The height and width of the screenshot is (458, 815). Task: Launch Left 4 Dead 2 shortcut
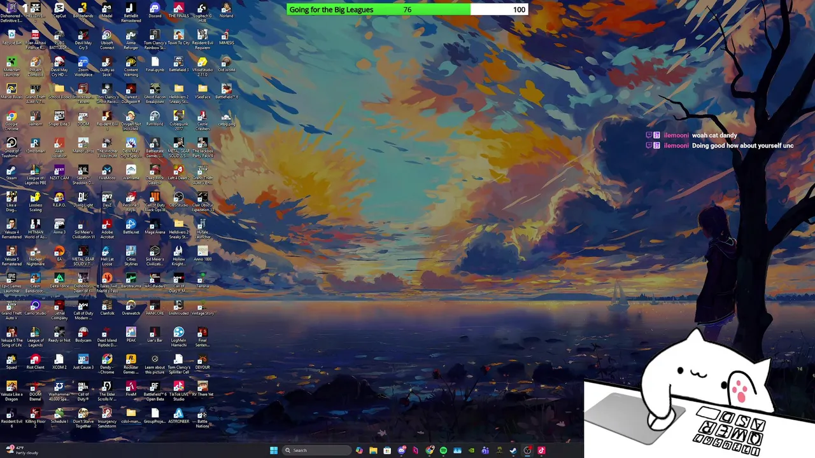point(178,172)
